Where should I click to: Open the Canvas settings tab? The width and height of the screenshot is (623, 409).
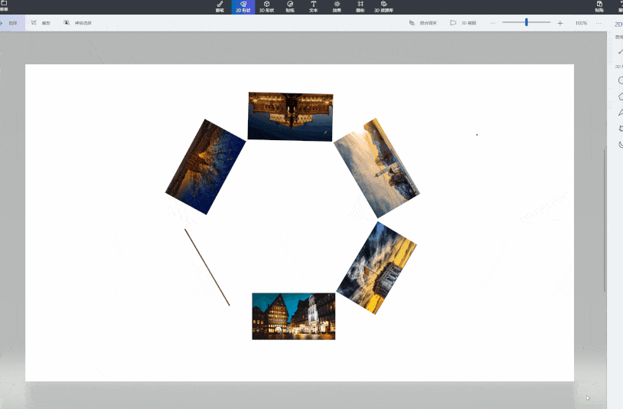click(x=360, y=7)
